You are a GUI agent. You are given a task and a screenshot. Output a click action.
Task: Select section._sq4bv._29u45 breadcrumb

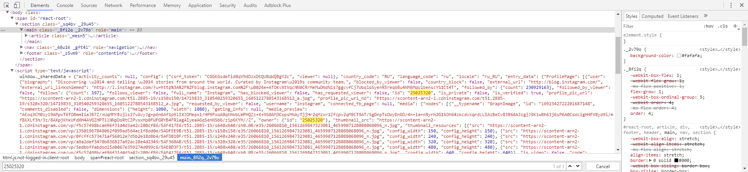coord(152,158)
